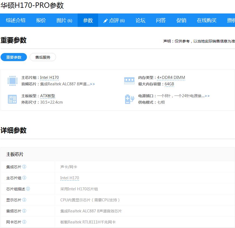Open the 问答 tab

click(161, 20)
